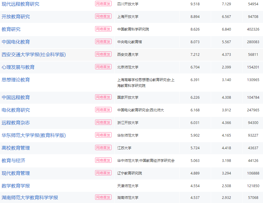The height and width of the screenshot is (203, 263).
Task: Click the citation count 402326
Action: 253,29
